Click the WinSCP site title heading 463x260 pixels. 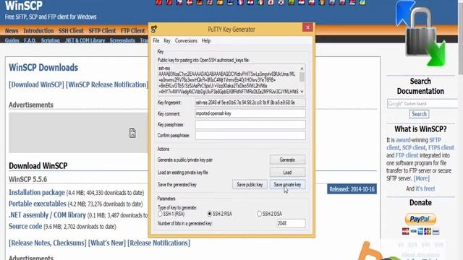[24, 6]
